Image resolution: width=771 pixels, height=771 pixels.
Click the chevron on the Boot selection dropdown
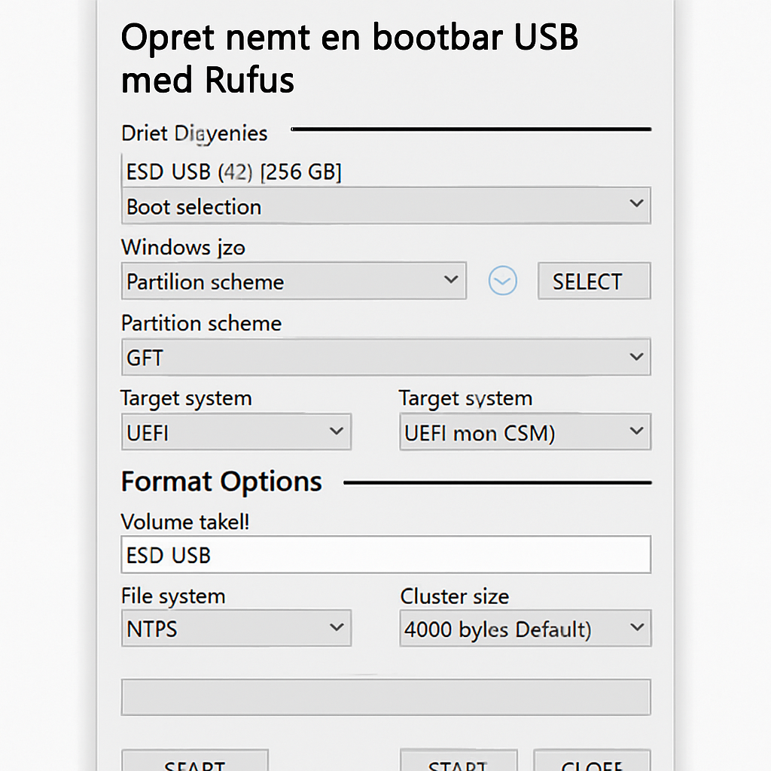(x=636, y=206)
